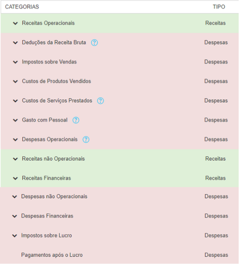
Task: Click help icon next to Custos de Serviços Prestados
Action: tap(100, 100)
